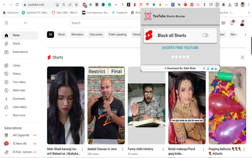Show more filter chips with right arrow
Image resolution: width=252 pixels, height=158 pixels.
[x=245, y=34]
